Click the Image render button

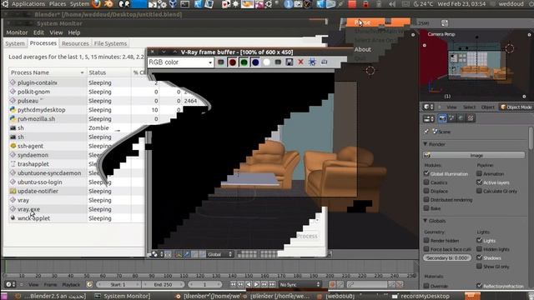point(474,155)
